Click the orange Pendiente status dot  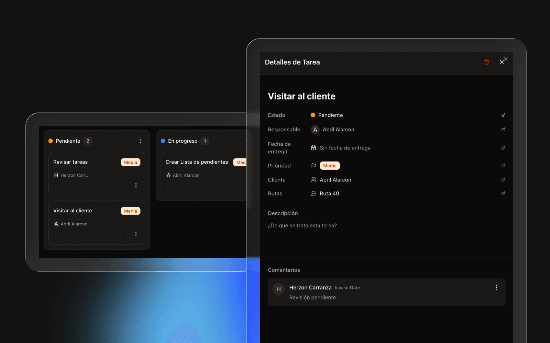tap(313, 115)
